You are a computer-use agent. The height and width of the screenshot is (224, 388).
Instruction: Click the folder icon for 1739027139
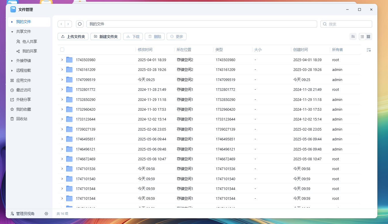[69, 129]
